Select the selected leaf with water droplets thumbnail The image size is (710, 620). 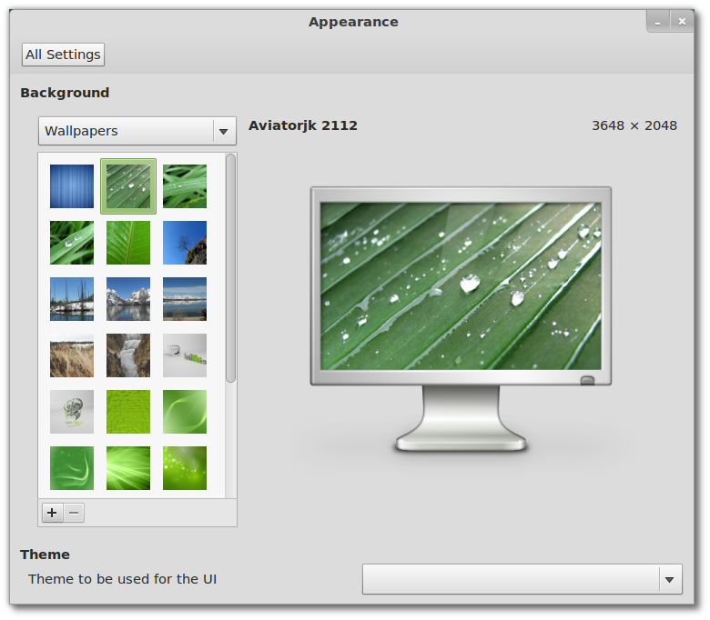pyautogui.click(x=128, y=186)
